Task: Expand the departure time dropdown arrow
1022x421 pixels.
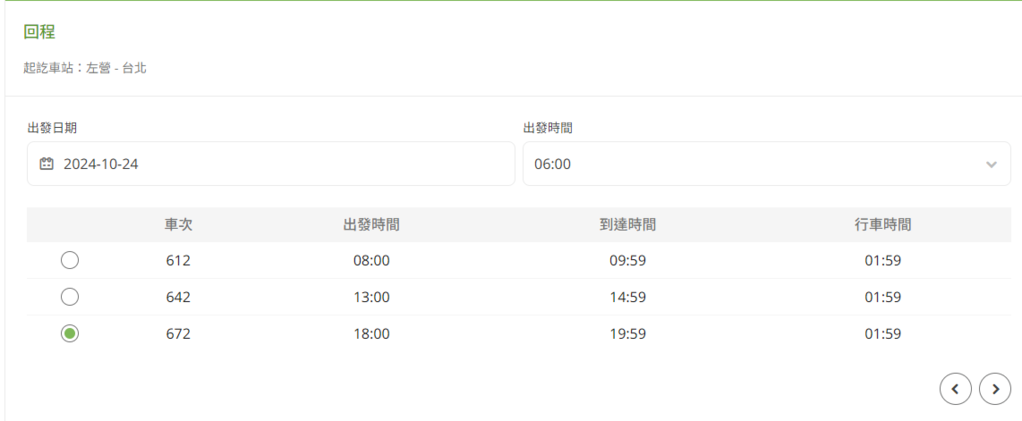Action: pos(991,164)
